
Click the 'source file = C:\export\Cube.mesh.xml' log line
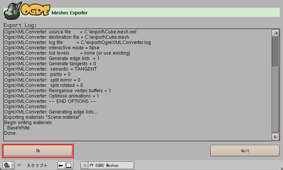point(70,32)
